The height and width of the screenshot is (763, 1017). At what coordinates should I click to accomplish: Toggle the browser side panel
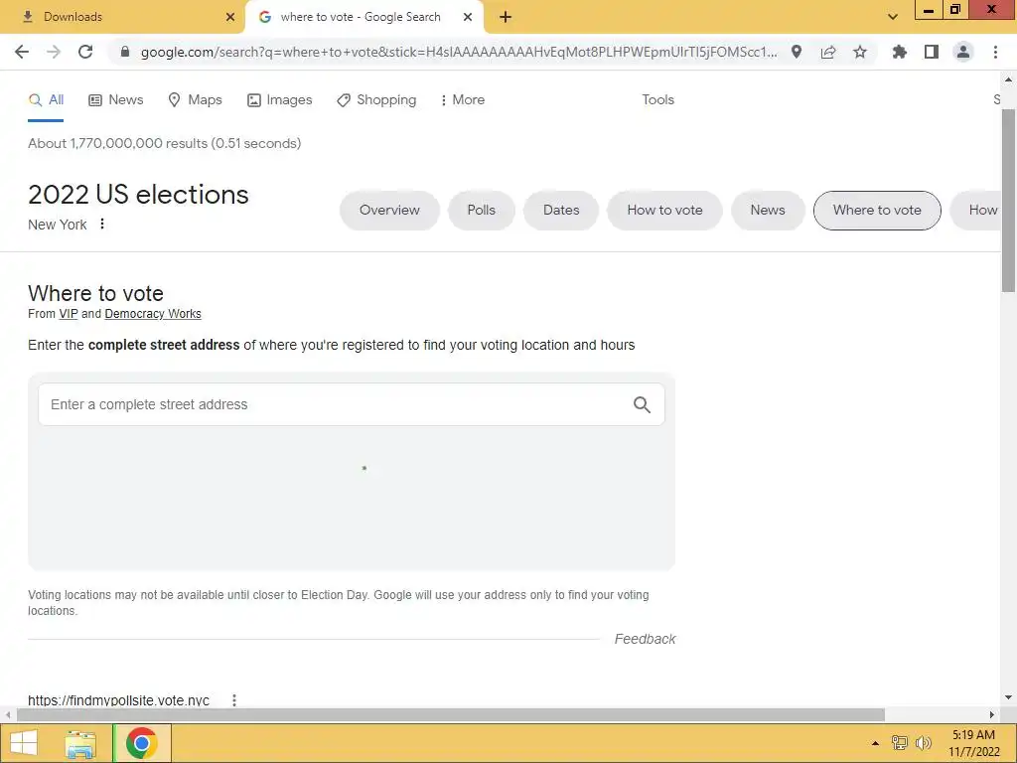(932, 52)
